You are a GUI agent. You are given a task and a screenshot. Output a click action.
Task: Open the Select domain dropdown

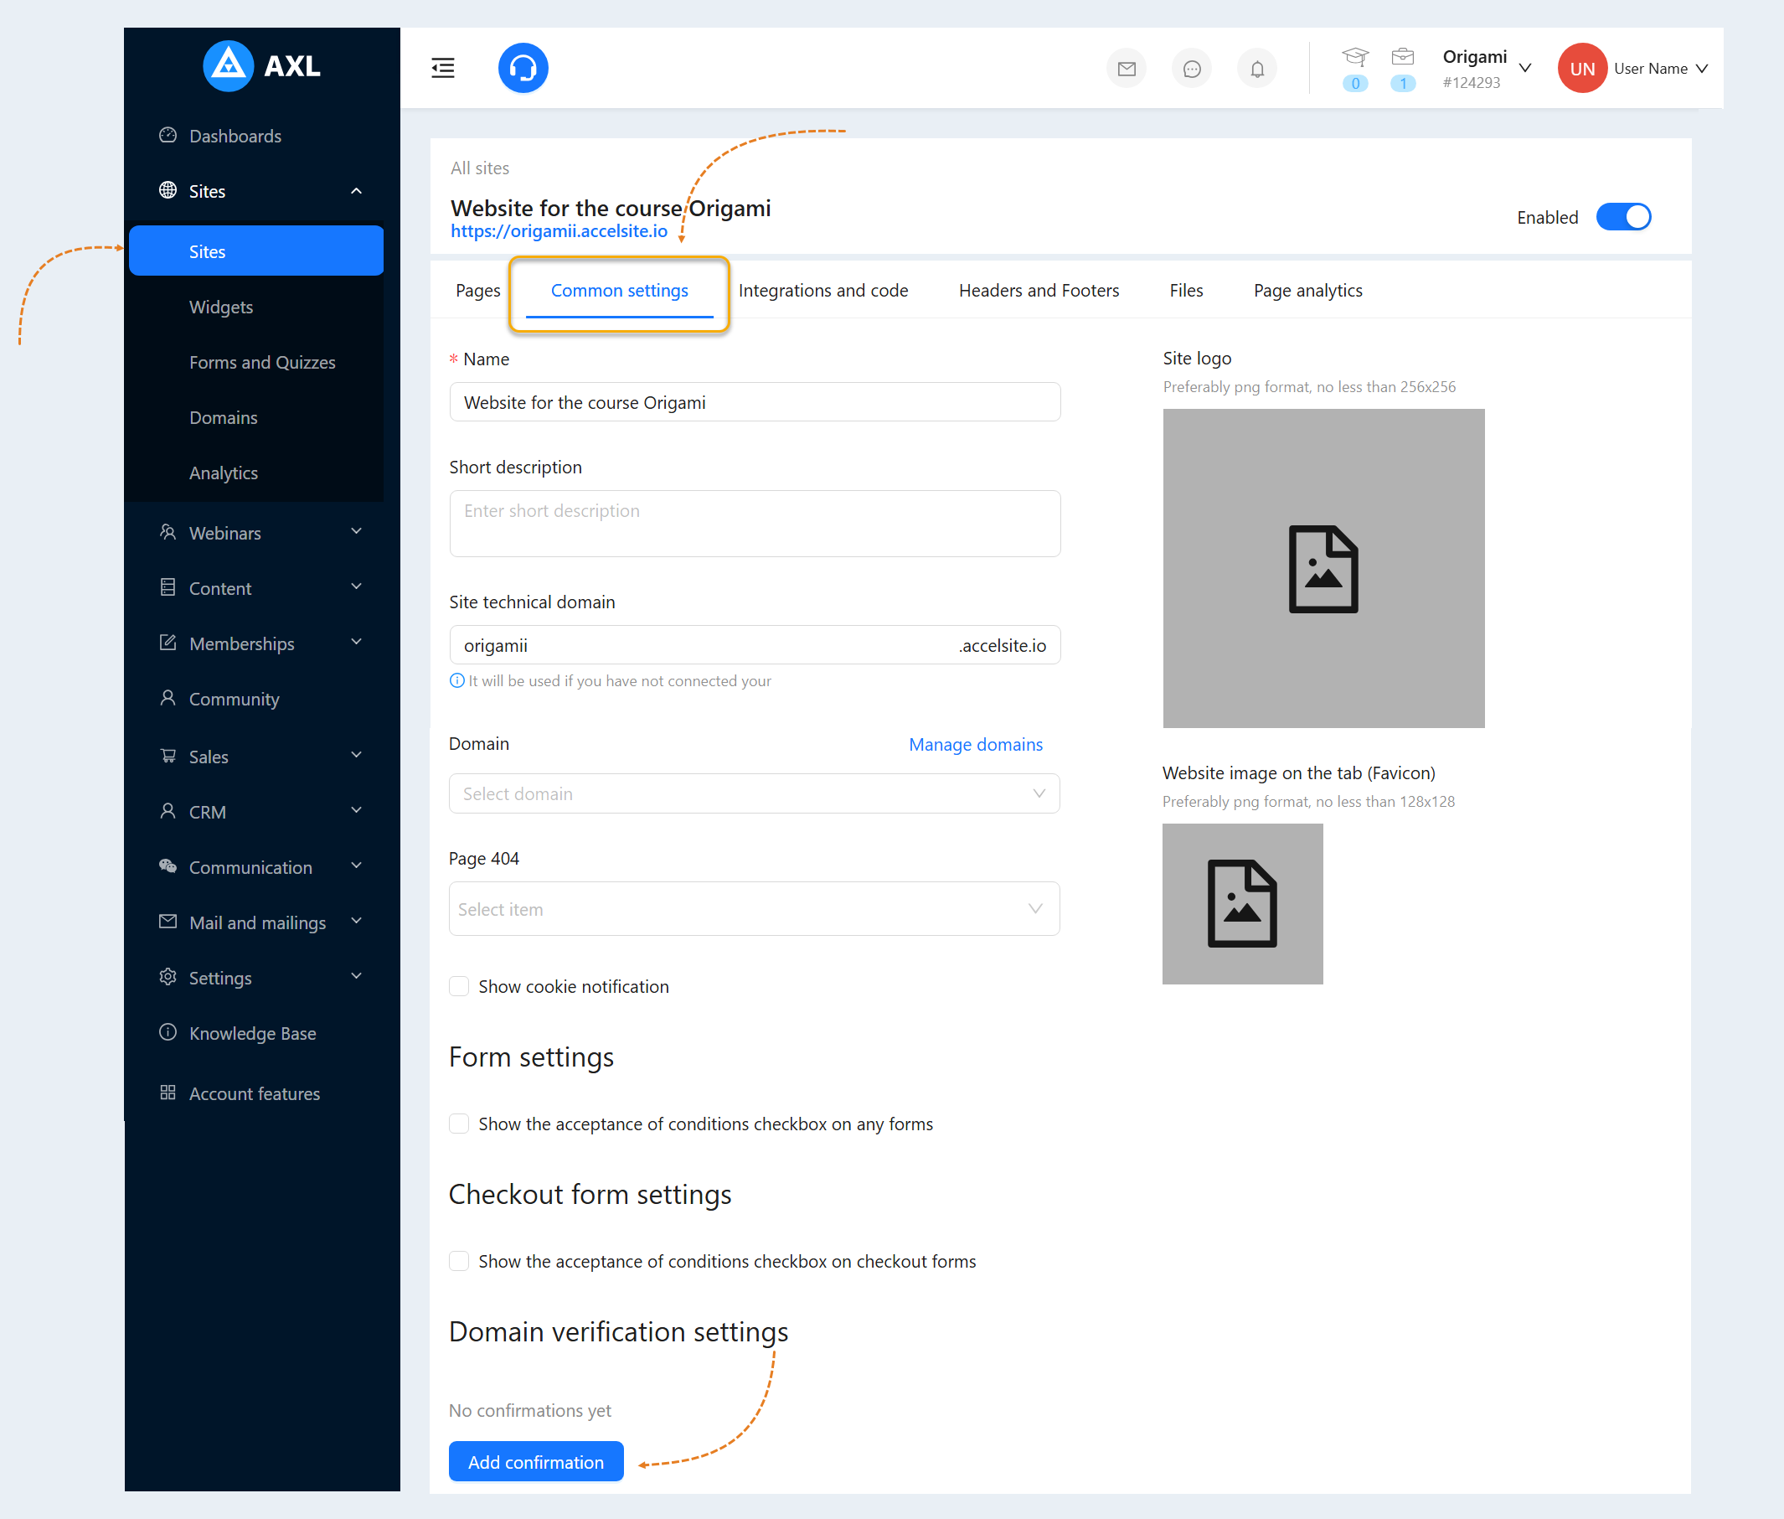coord(755,793)
